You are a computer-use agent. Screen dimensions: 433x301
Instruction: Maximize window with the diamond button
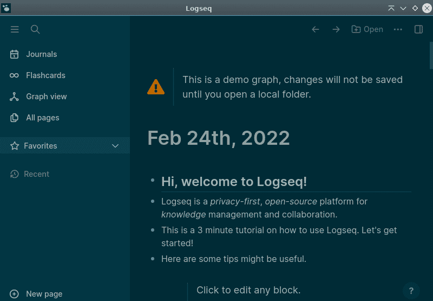pyautogui.click(x=415, y=8)
